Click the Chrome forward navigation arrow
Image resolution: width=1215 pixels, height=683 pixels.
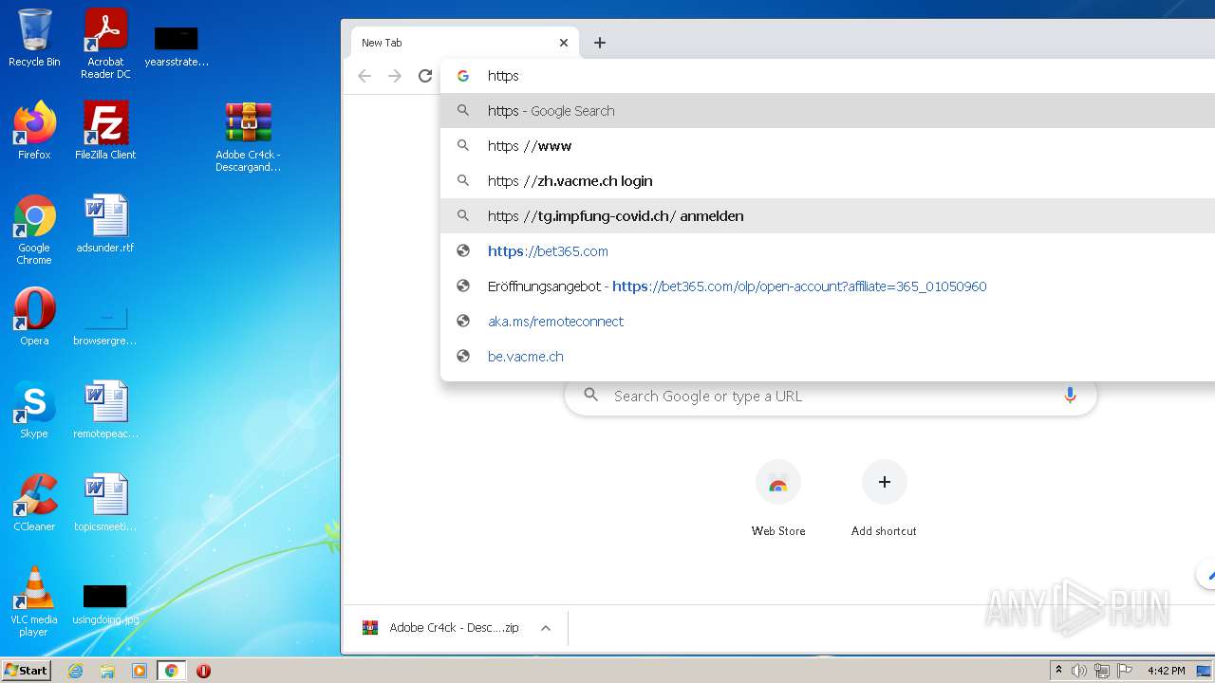click(395, 76)
